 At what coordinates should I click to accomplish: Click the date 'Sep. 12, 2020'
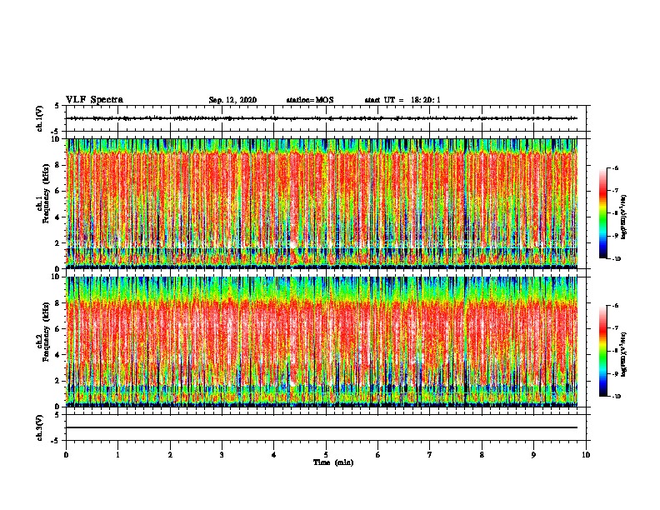(x=232, y=100)
